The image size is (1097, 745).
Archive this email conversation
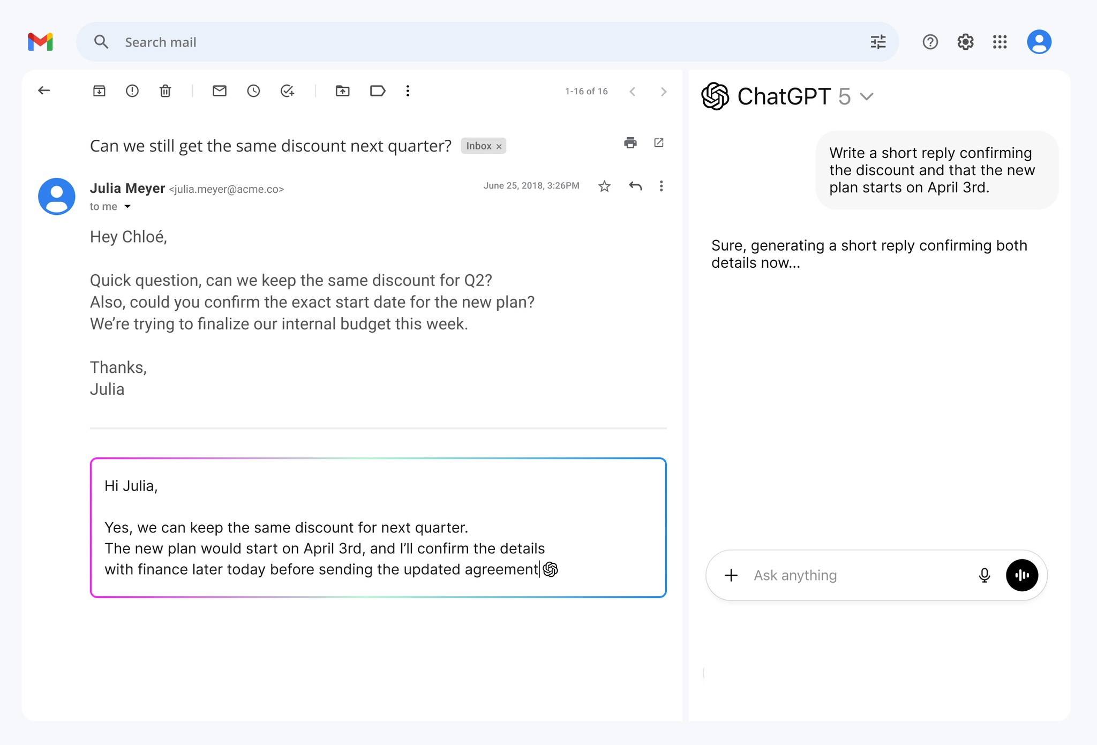click(x=99, y=91)
